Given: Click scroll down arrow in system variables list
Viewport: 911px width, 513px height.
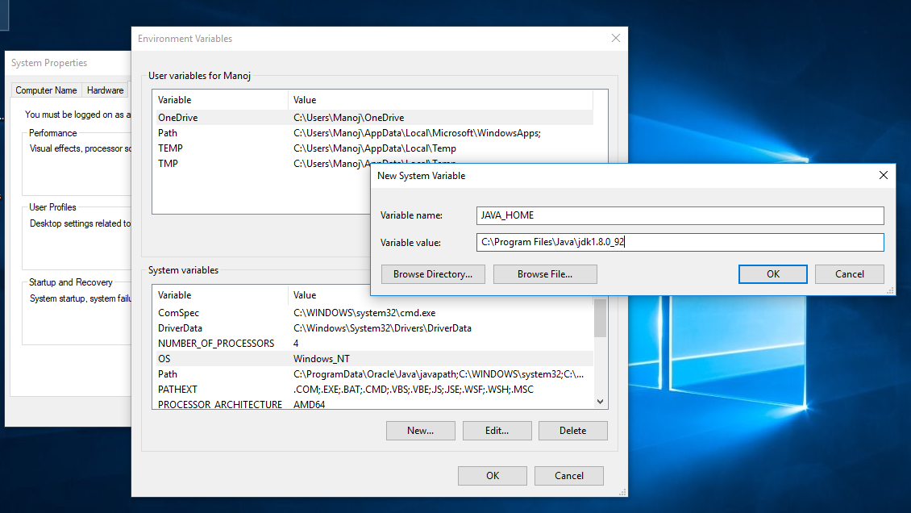Looking at the screenshot, I should pos(600,402).
